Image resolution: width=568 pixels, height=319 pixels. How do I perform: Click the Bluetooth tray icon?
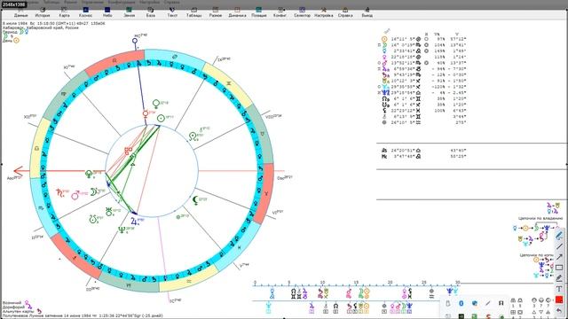point(461,303)
